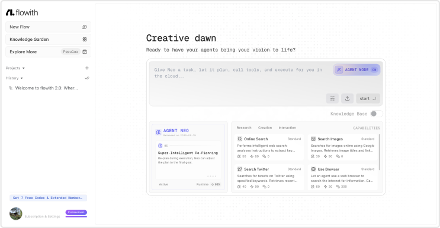Click the AGENT NEO title
Image resolution: width=440 pixels, height=228 pixels.
(176, 130)
